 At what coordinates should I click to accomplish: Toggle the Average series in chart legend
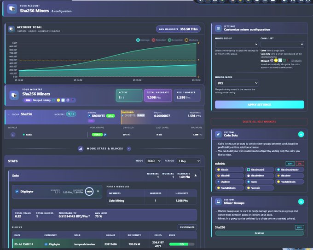click(x=143, y=40)
